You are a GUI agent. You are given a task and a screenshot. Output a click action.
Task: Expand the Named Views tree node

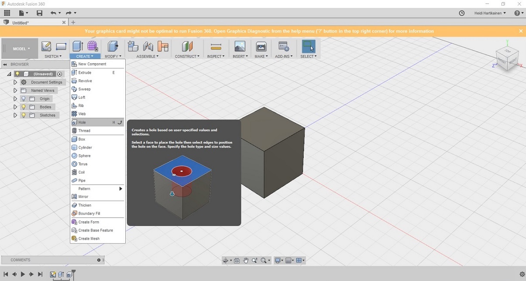(15, 91)
